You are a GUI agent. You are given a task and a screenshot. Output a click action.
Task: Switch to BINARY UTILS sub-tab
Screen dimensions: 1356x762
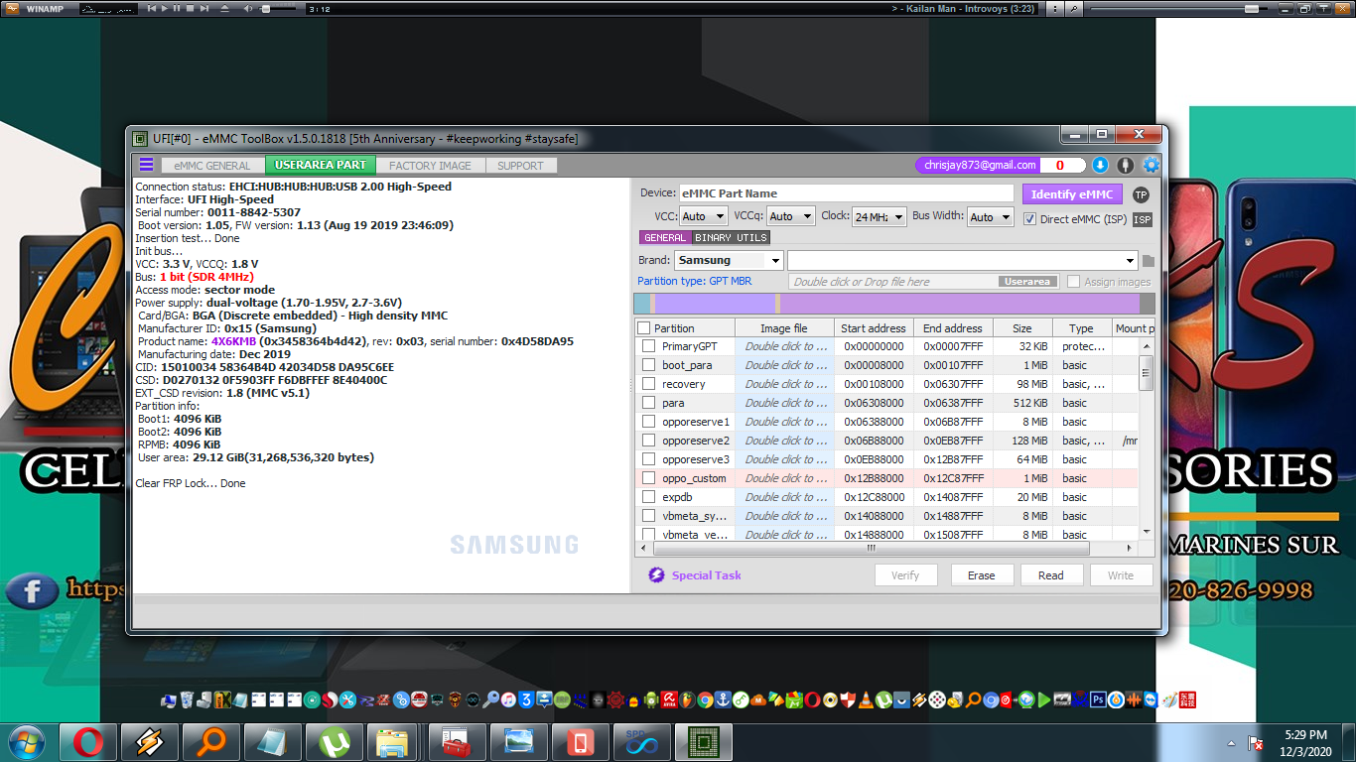click(x=731, y=238)
